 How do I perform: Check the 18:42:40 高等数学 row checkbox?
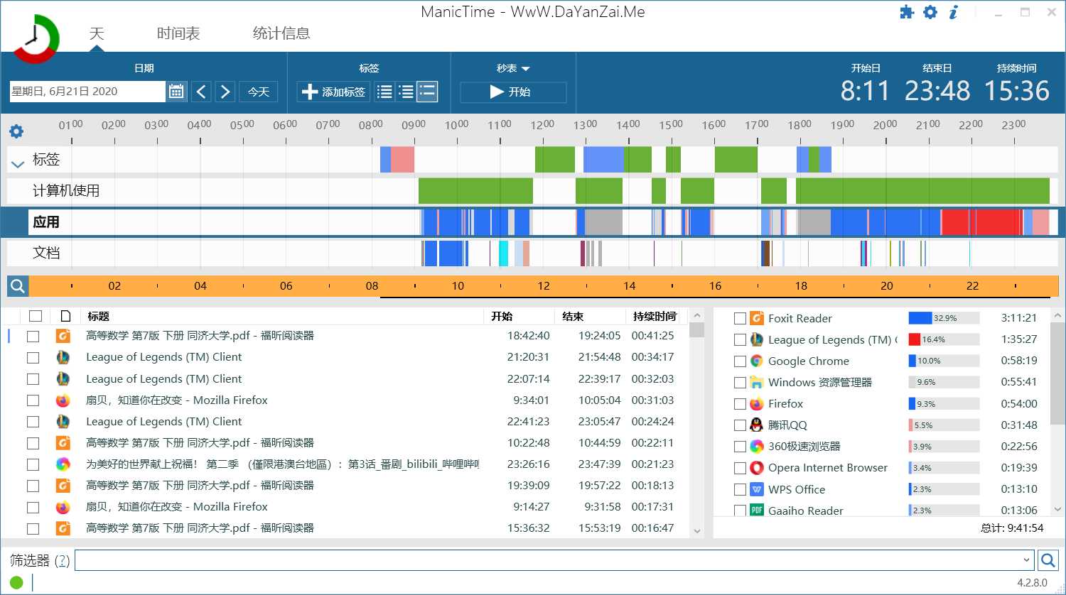point(33,336)
